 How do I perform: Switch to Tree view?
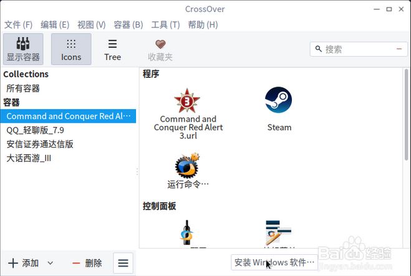pyautogui.click(x=112, y=49)
